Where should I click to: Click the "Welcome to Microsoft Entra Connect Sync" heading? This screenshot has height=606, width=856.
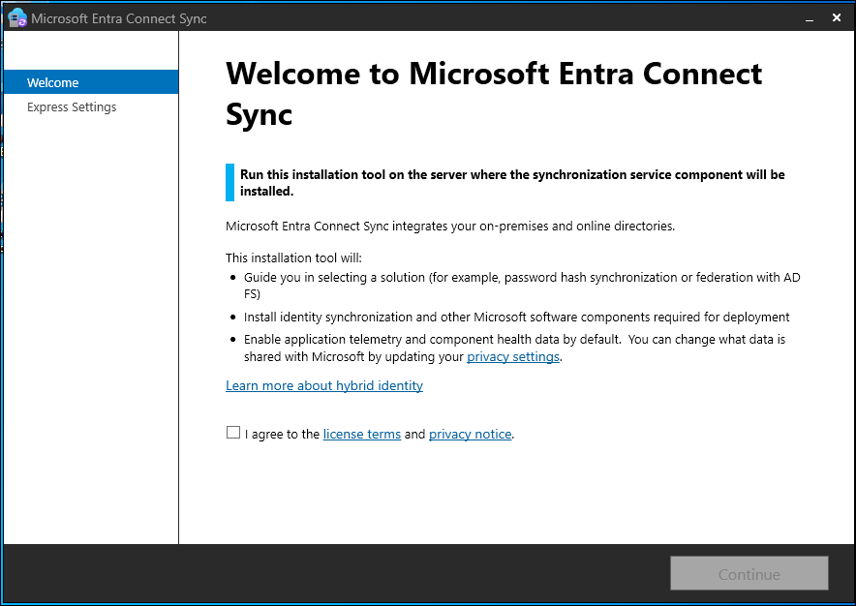click(x=493, y=93)
